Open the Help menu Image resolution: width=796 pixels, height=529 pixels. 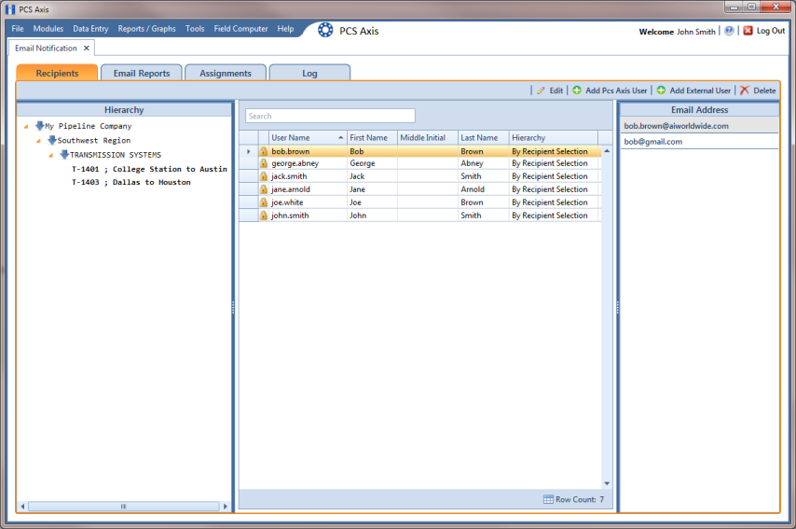coord(285,29)
